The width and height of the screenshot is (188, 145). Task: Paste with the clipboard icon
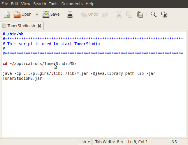tap(140, 14)
